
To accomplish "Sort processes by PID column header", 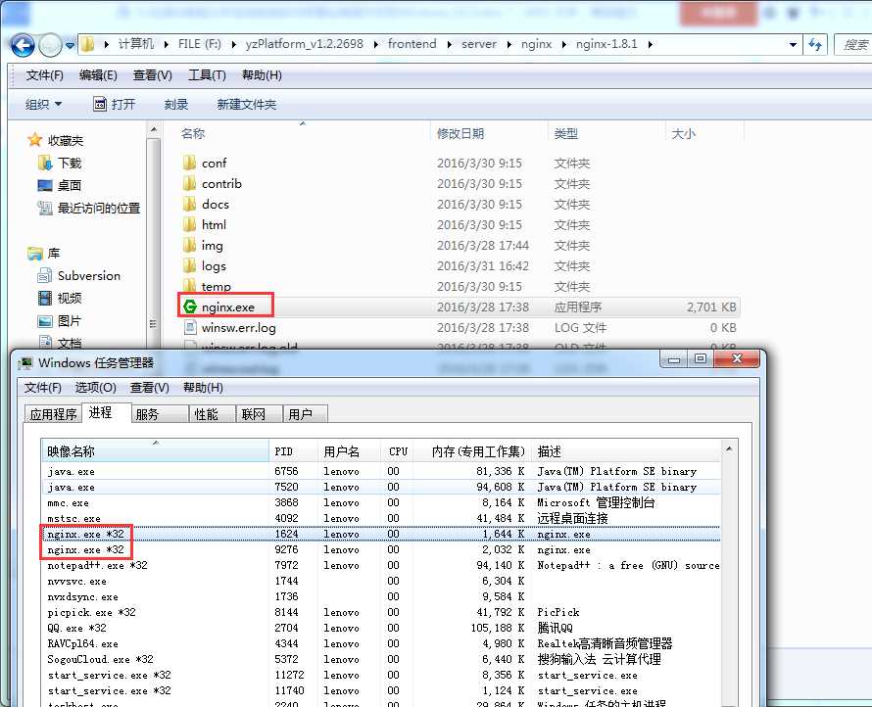I will [x=293, y=451].
